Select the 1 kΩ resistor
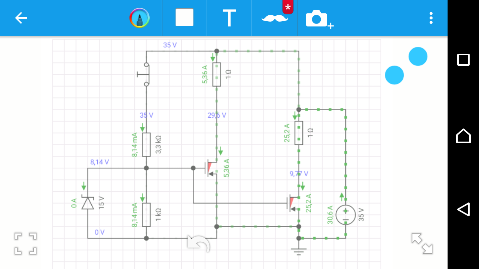 click(146, 215)
